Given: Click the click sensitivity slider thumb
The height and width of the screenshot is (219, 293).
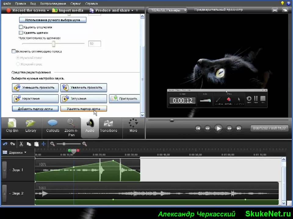Looking at the screenshot, I should click(54, 44).
